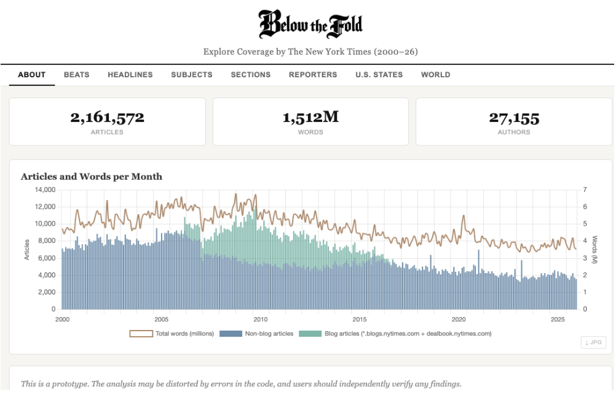616x395 pixels.
Task: Open the U.S. STATES tab
Action: (379, 74)
